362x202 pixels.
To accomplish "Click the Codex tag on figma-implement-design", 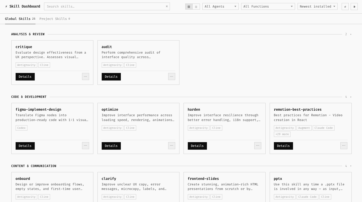I will coord(21,128).
